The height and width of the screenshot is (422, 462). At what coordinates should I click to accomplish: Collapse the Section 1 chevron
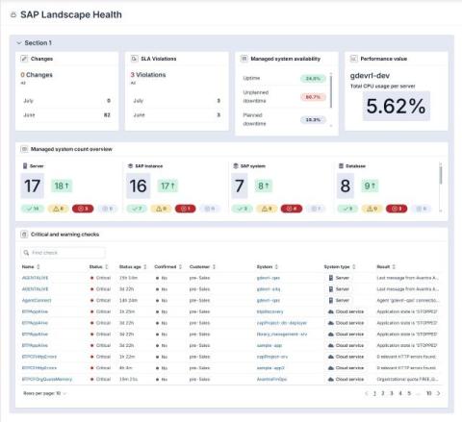click(19, 43)
